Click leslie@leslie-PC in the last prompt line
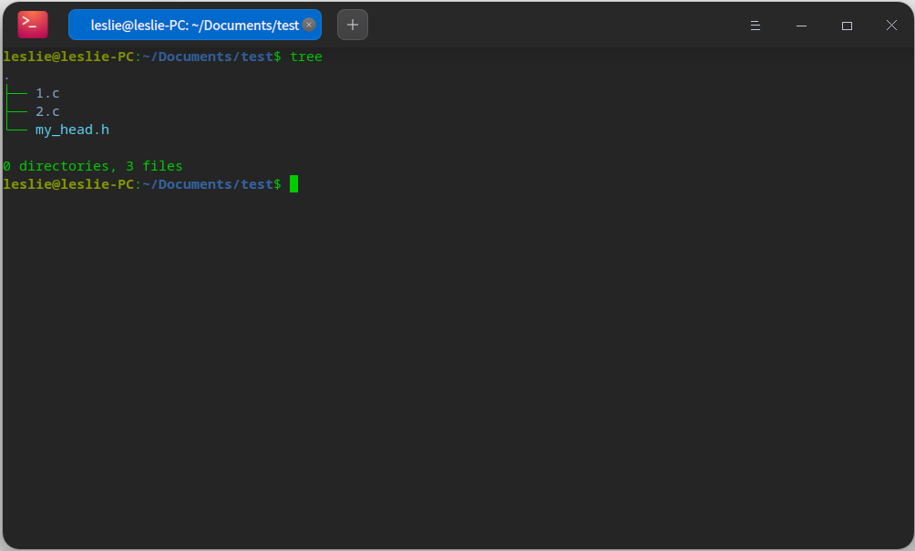915x551 pixels. (68, 184)
